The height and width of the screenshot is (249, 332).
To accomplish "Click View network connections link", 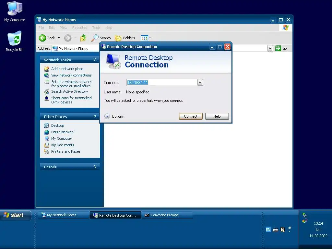I will tap(71, 75).
